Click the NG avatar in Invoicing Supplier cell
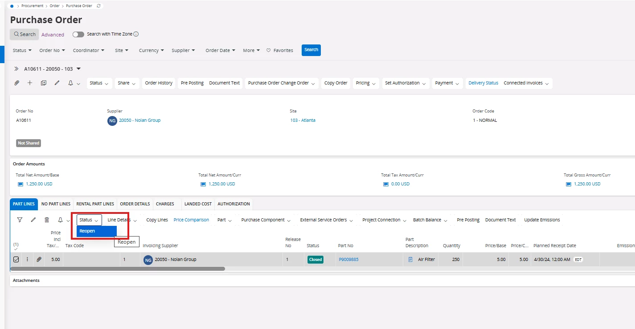 (x=148, y=260)
